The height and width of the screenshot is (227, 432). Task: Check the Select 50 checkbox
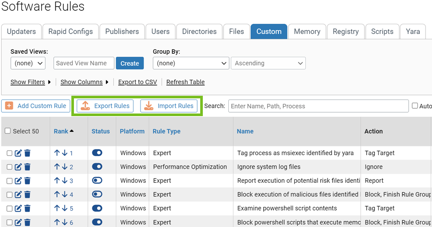point(8,131)
